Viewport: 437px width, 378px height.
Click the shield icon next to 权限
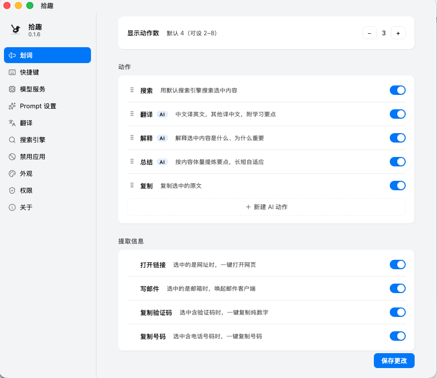pos(12,190)
